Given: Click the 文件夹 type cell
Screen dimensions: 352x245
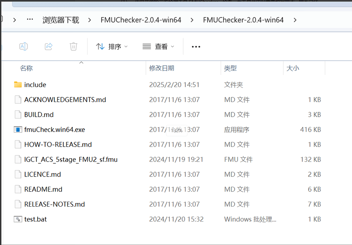Looking at the screenshot, I should (233, 85).
